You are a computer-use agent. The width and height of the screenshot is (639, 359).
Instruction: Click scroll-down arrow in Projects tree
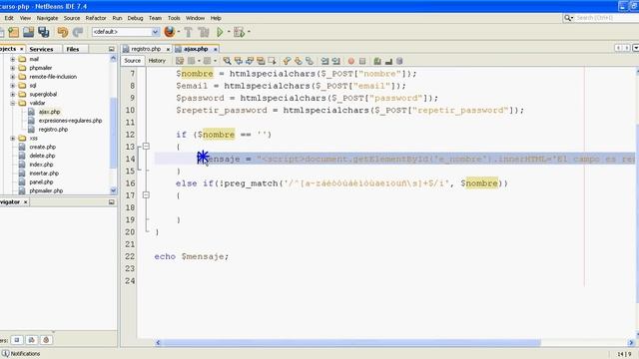tap(113, 190)
